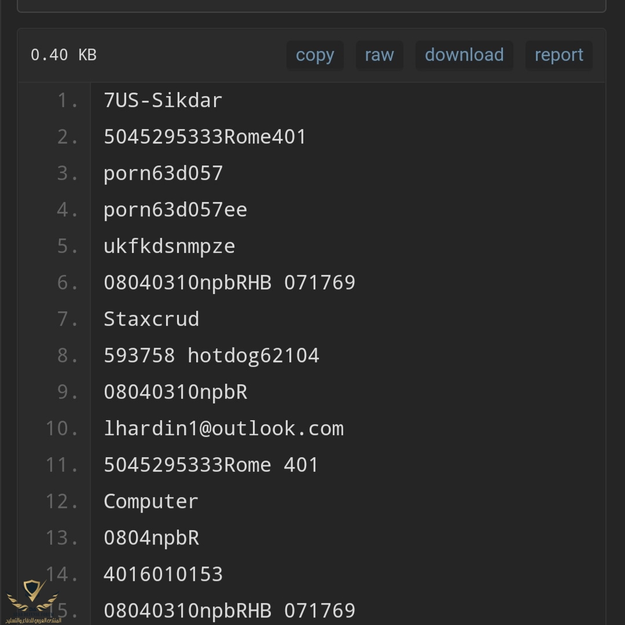Select the 0.40 KB size label
625x625 pixels.
pyautogui.click(x=64, y=55)
